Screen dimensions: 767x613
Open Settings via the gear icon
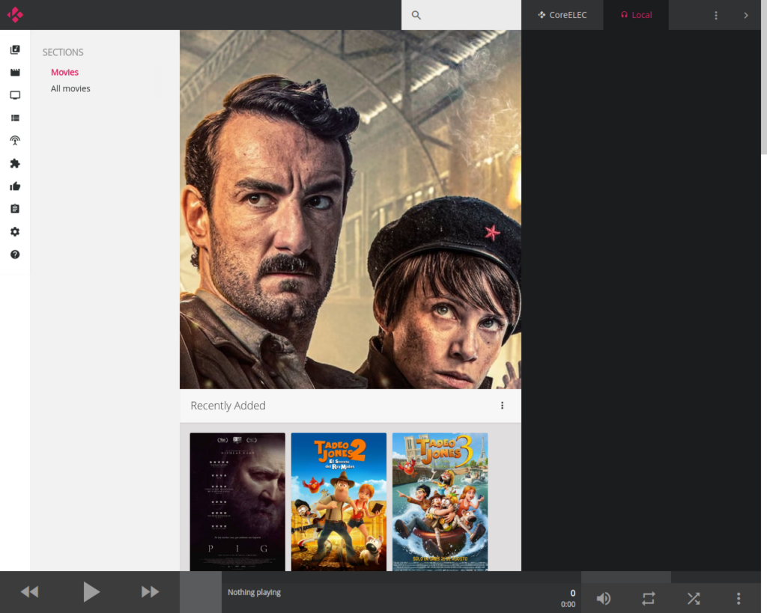pyautogui.click(x=15, y=232)
